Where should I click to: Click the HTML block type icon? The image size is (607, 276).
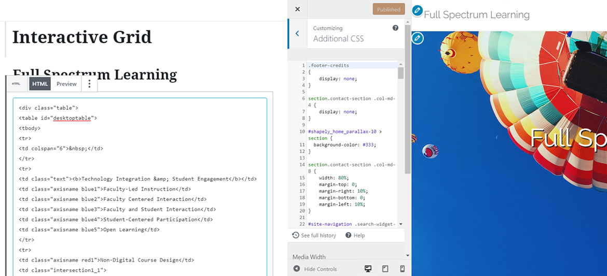pos(16,84)
